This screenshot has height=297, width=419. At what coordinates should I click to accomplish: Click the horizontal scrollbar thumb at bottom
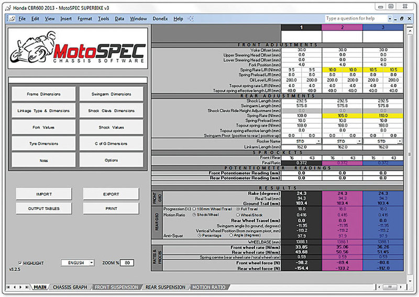tap(390, 287)
